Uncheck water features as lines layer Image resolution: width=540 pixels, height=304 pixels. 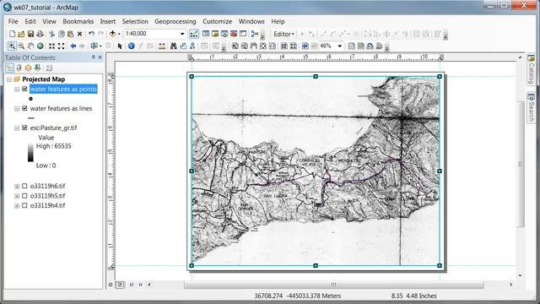coord(24,108)
